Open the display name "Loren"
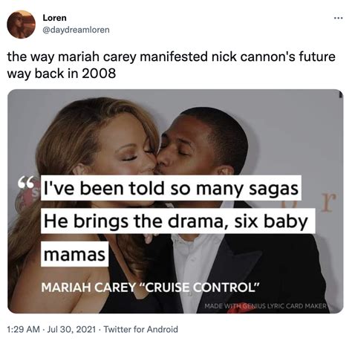The image size is (352, 341). tap(54, 18)
